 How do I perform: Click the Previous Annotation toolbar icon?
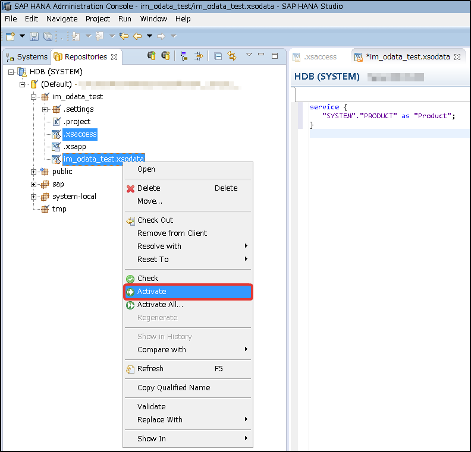pos(99,36)
